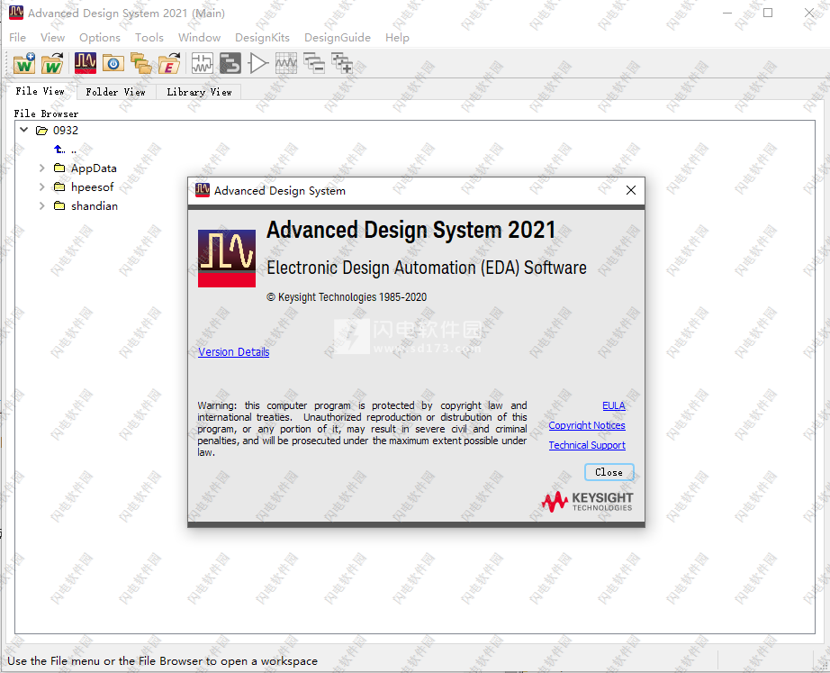Open new data display window icon

pyautogui.click(x=286, y=64)
